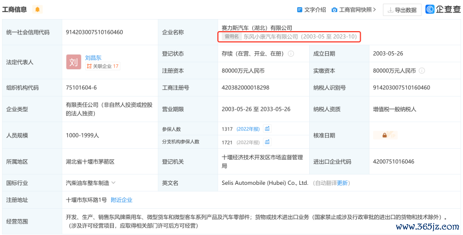Image resolution: width=463 pixels, height=235 pixels.
Task: Select English name Selis Automobile (Hubei) Co., Ltd.
Action: click(x=265, y=183)
